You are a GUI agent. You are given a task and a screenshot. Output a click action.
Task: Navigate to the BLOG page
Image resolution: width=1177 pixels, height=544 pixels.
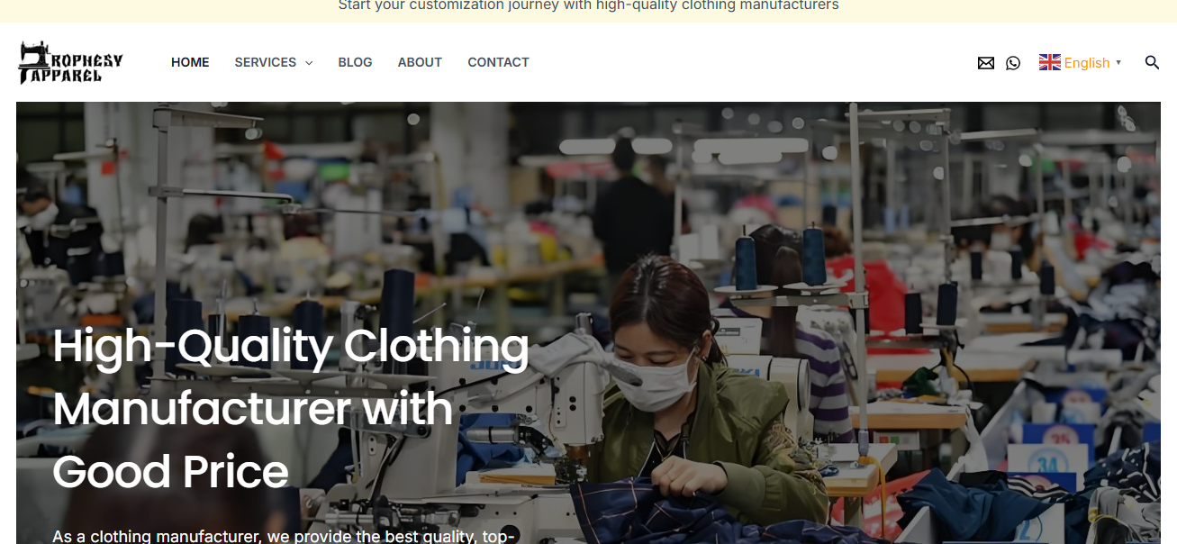pyautogui.click(x=355, y=62)
